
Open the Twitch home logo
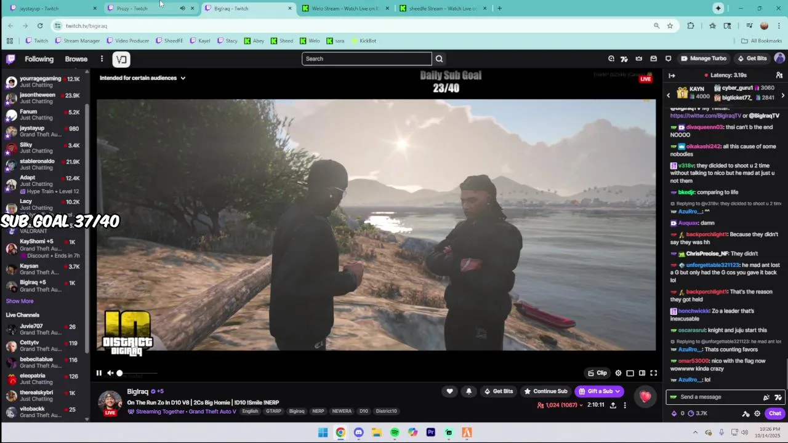[10, 59]
